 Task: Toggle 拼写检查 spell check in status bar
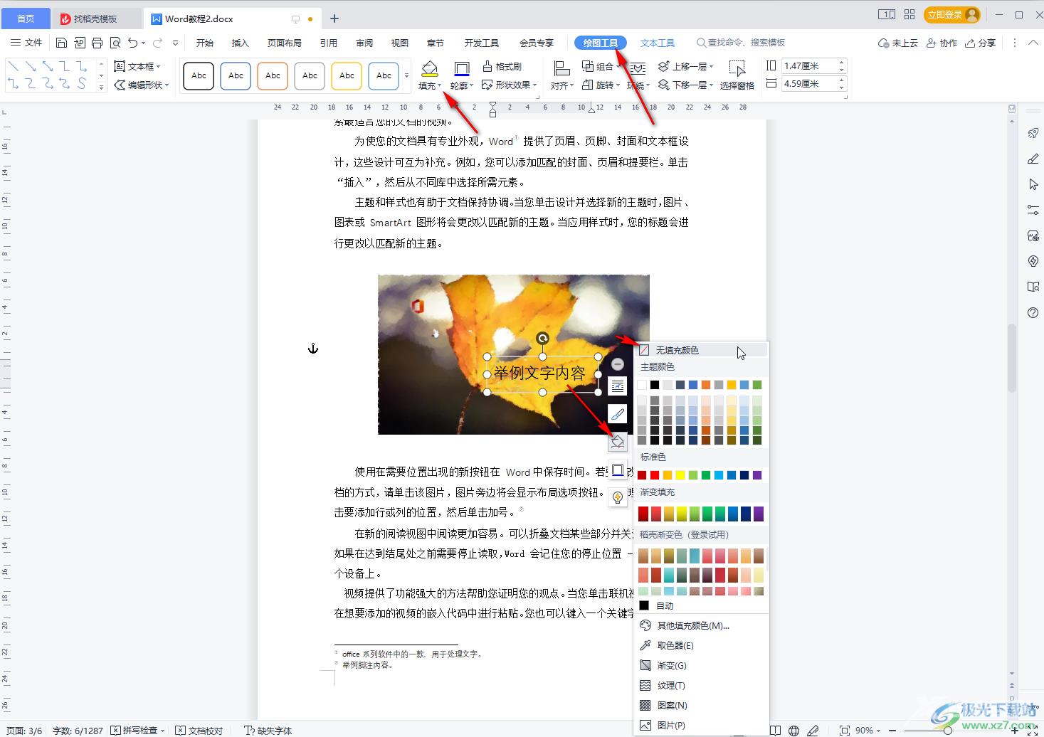(x=137, y=731)
